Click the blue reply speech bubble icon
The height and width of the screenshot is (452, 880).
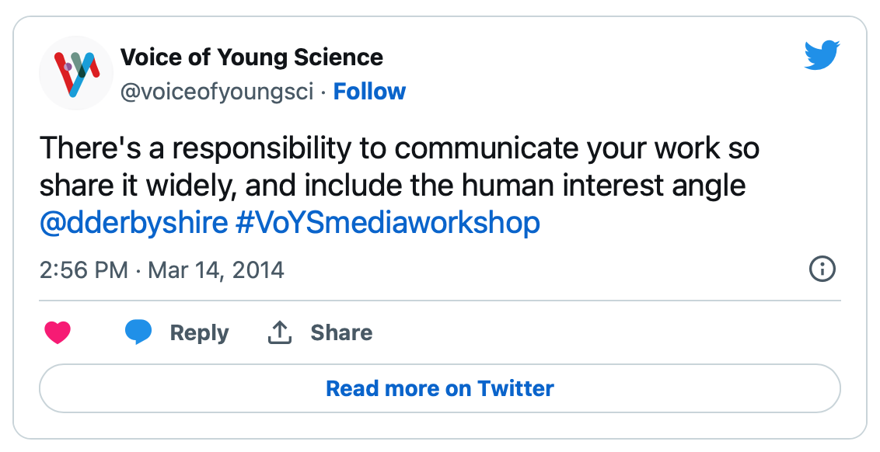138,332
